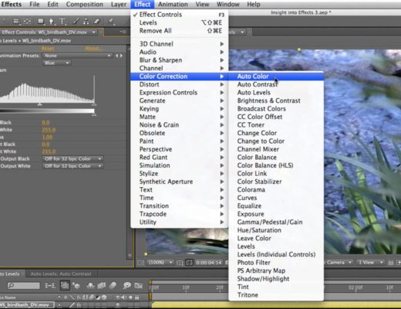This screenshot has width=401, height=309.
Task: Click the Input Black value 0.0
Action: click(45, 123)
